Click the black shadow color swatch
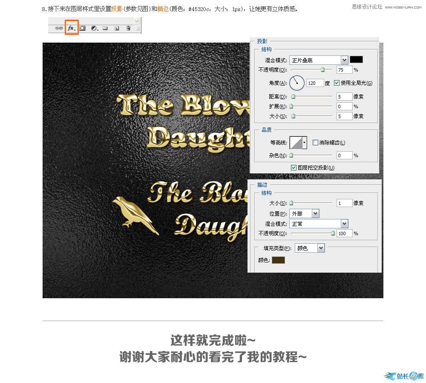426x383 pixels. (x=356, y=60)
